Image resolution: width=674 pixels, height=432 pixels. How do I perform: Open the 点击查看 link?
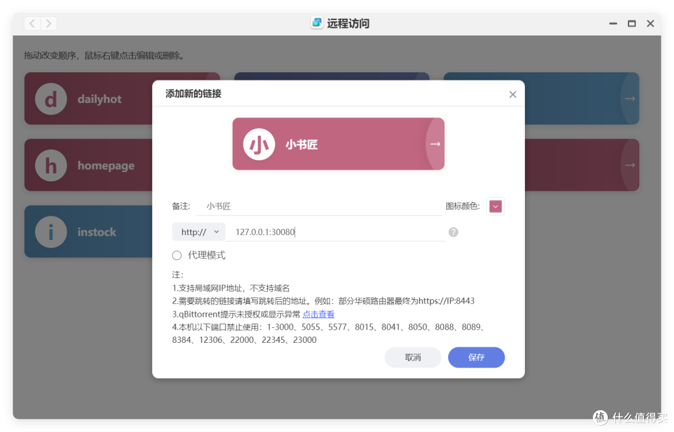(318, 314)
